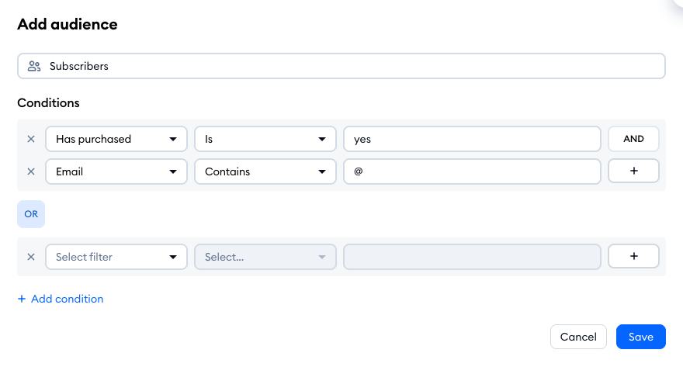This screenshot has height=367, width=683.
Task: Click the value field containing @
Action: pos(472,171)
